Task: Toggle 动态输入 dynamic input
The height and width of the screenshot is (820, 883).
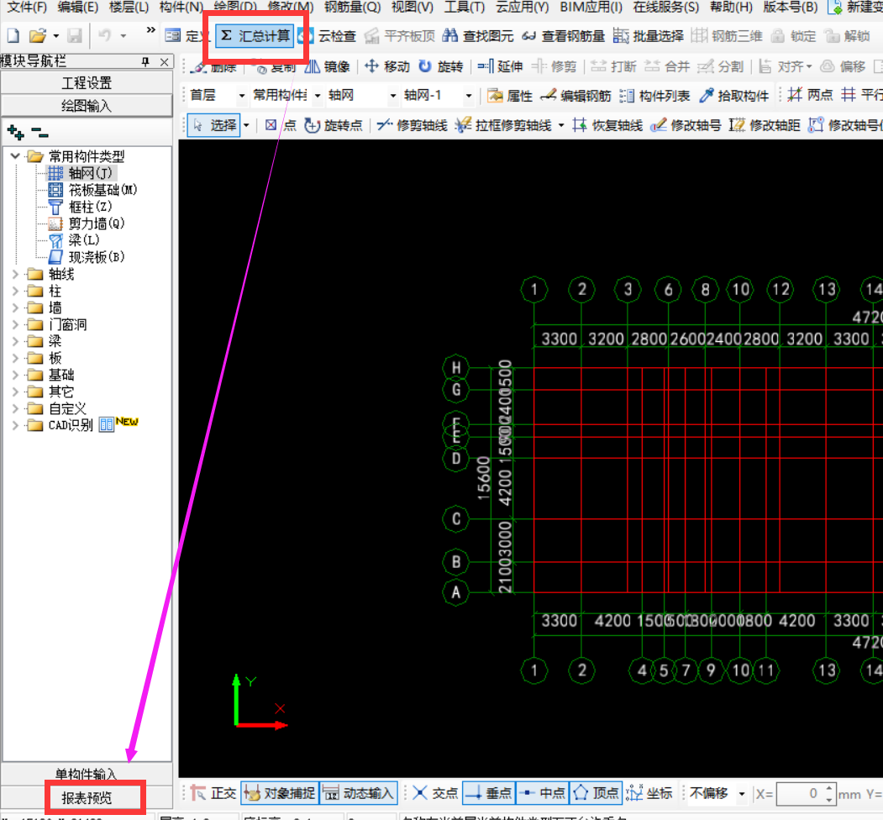Action: coord(360,793)
